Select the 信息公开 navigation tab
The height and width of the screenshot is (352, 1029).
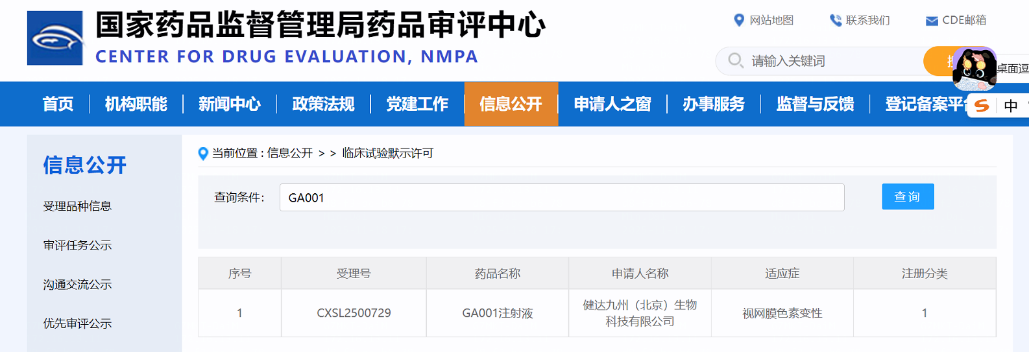[x=511, y=104]
